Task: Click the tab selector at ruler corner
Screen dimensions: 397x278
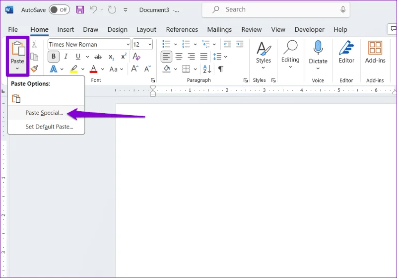Action: coord(3,91)
